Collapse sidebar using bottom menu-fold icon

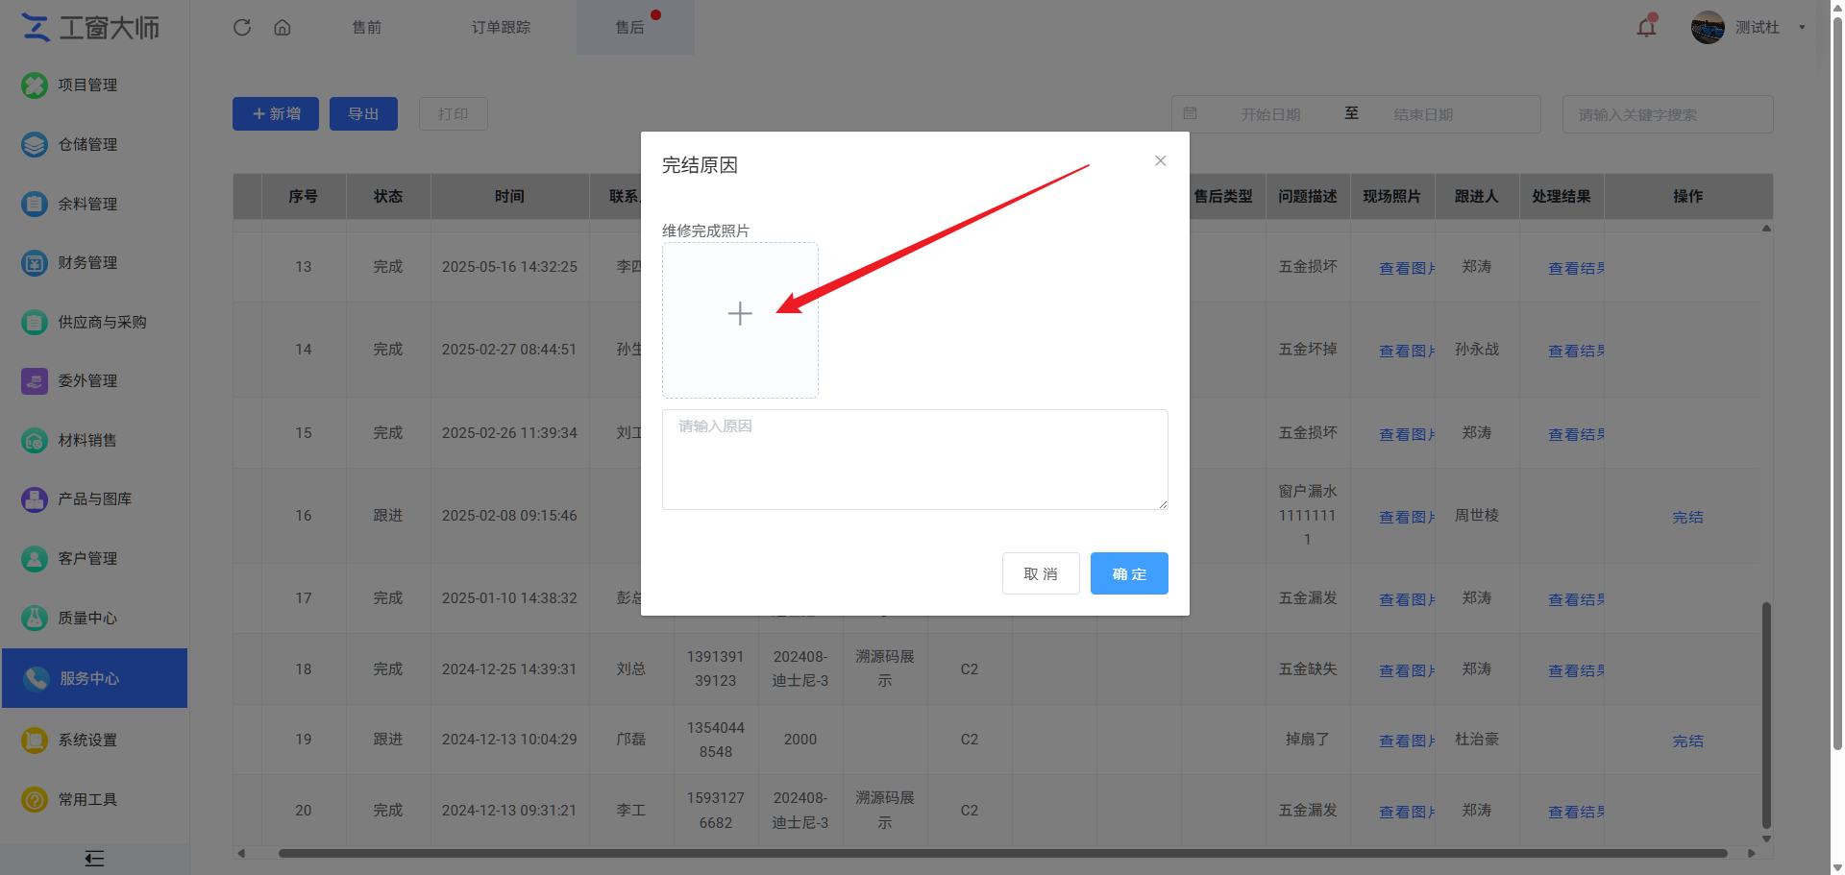click(x=94, y=858)
